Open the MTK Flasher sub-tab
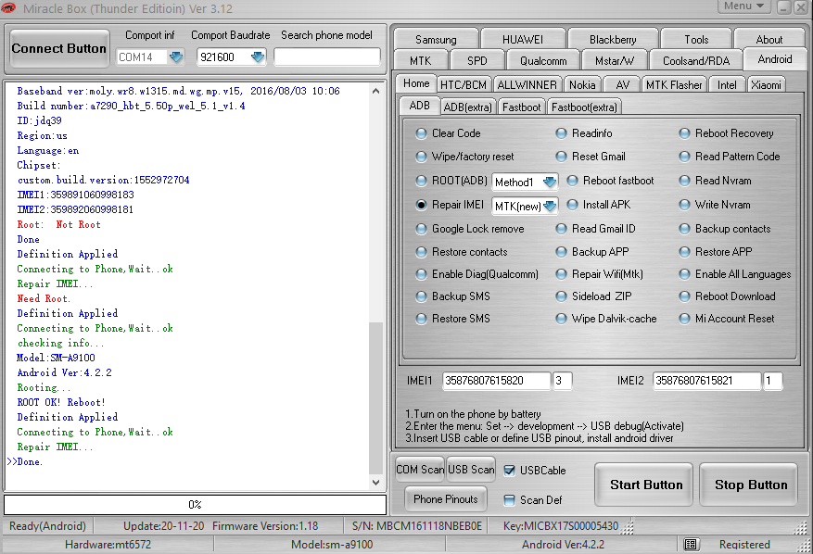This screenshot has width=813, height=554. 674,85
